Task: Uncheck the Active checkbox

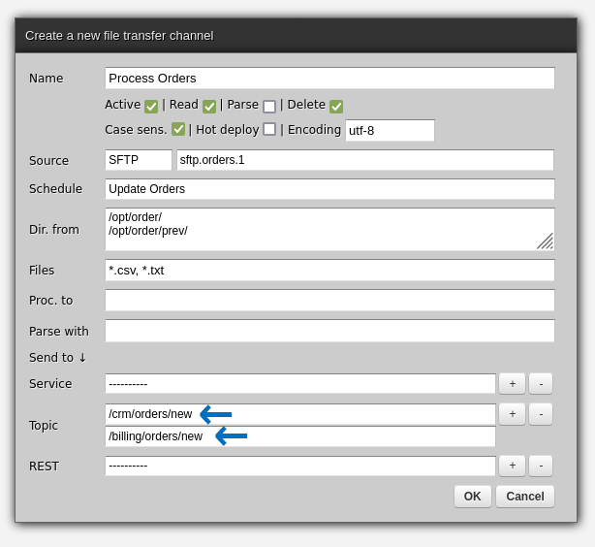Action: click(151, 107)
